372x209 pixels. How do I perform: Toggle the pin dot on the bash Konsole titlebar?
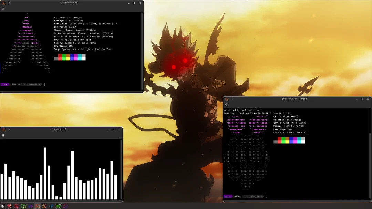(9, 3)
